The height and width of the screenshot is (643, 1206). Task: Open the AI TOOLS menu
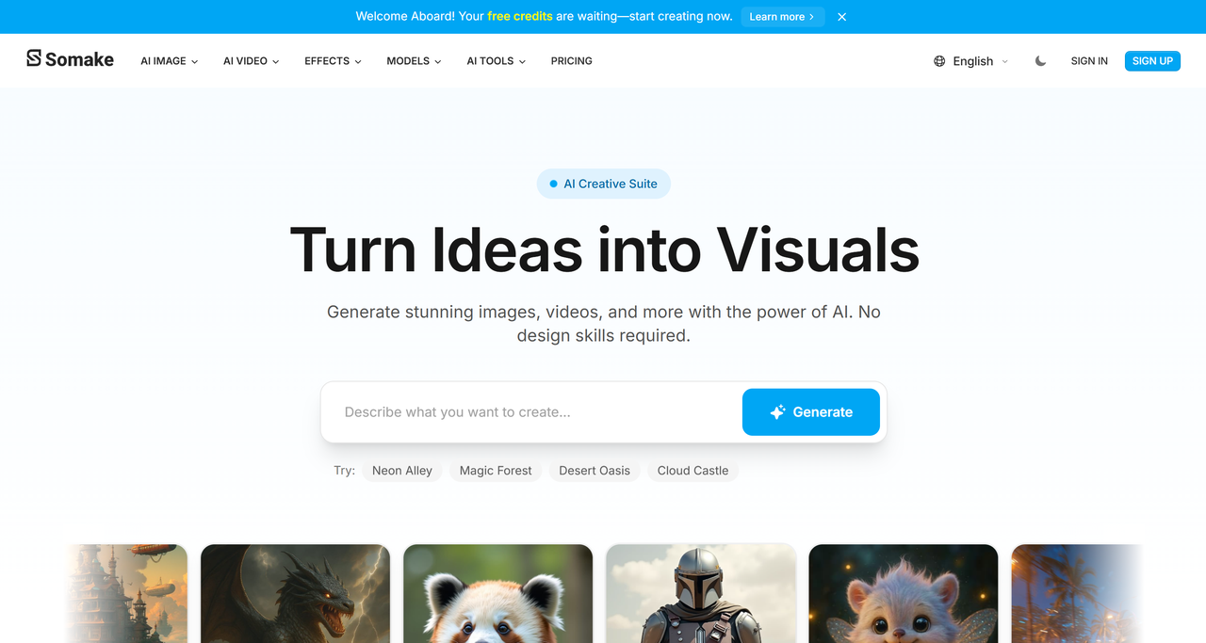click(497, 61)
